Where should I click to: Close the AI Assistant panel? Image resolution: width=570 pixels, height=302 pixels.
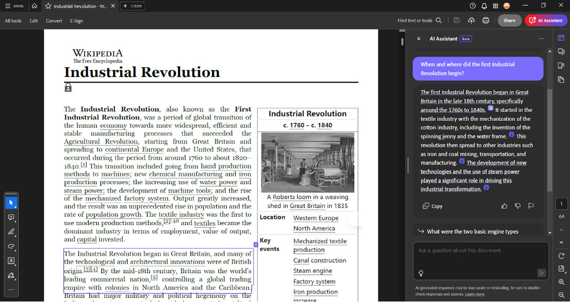[x=418, y=38]
